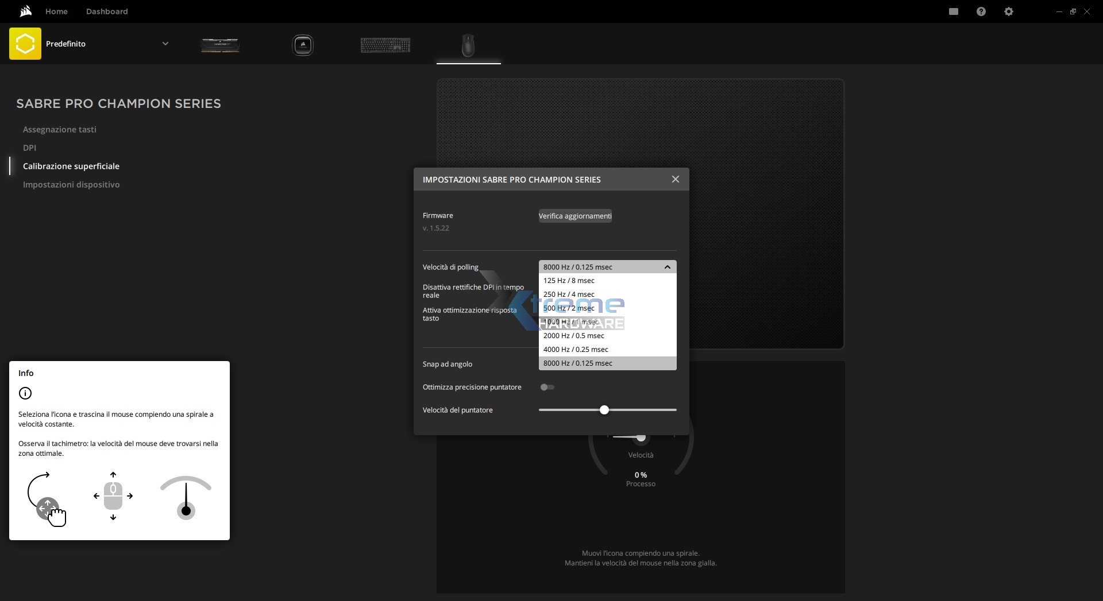Choose 2000 Hz / 0.5 msec option
Screen dimensions: 1103x601
coord(574,336)
